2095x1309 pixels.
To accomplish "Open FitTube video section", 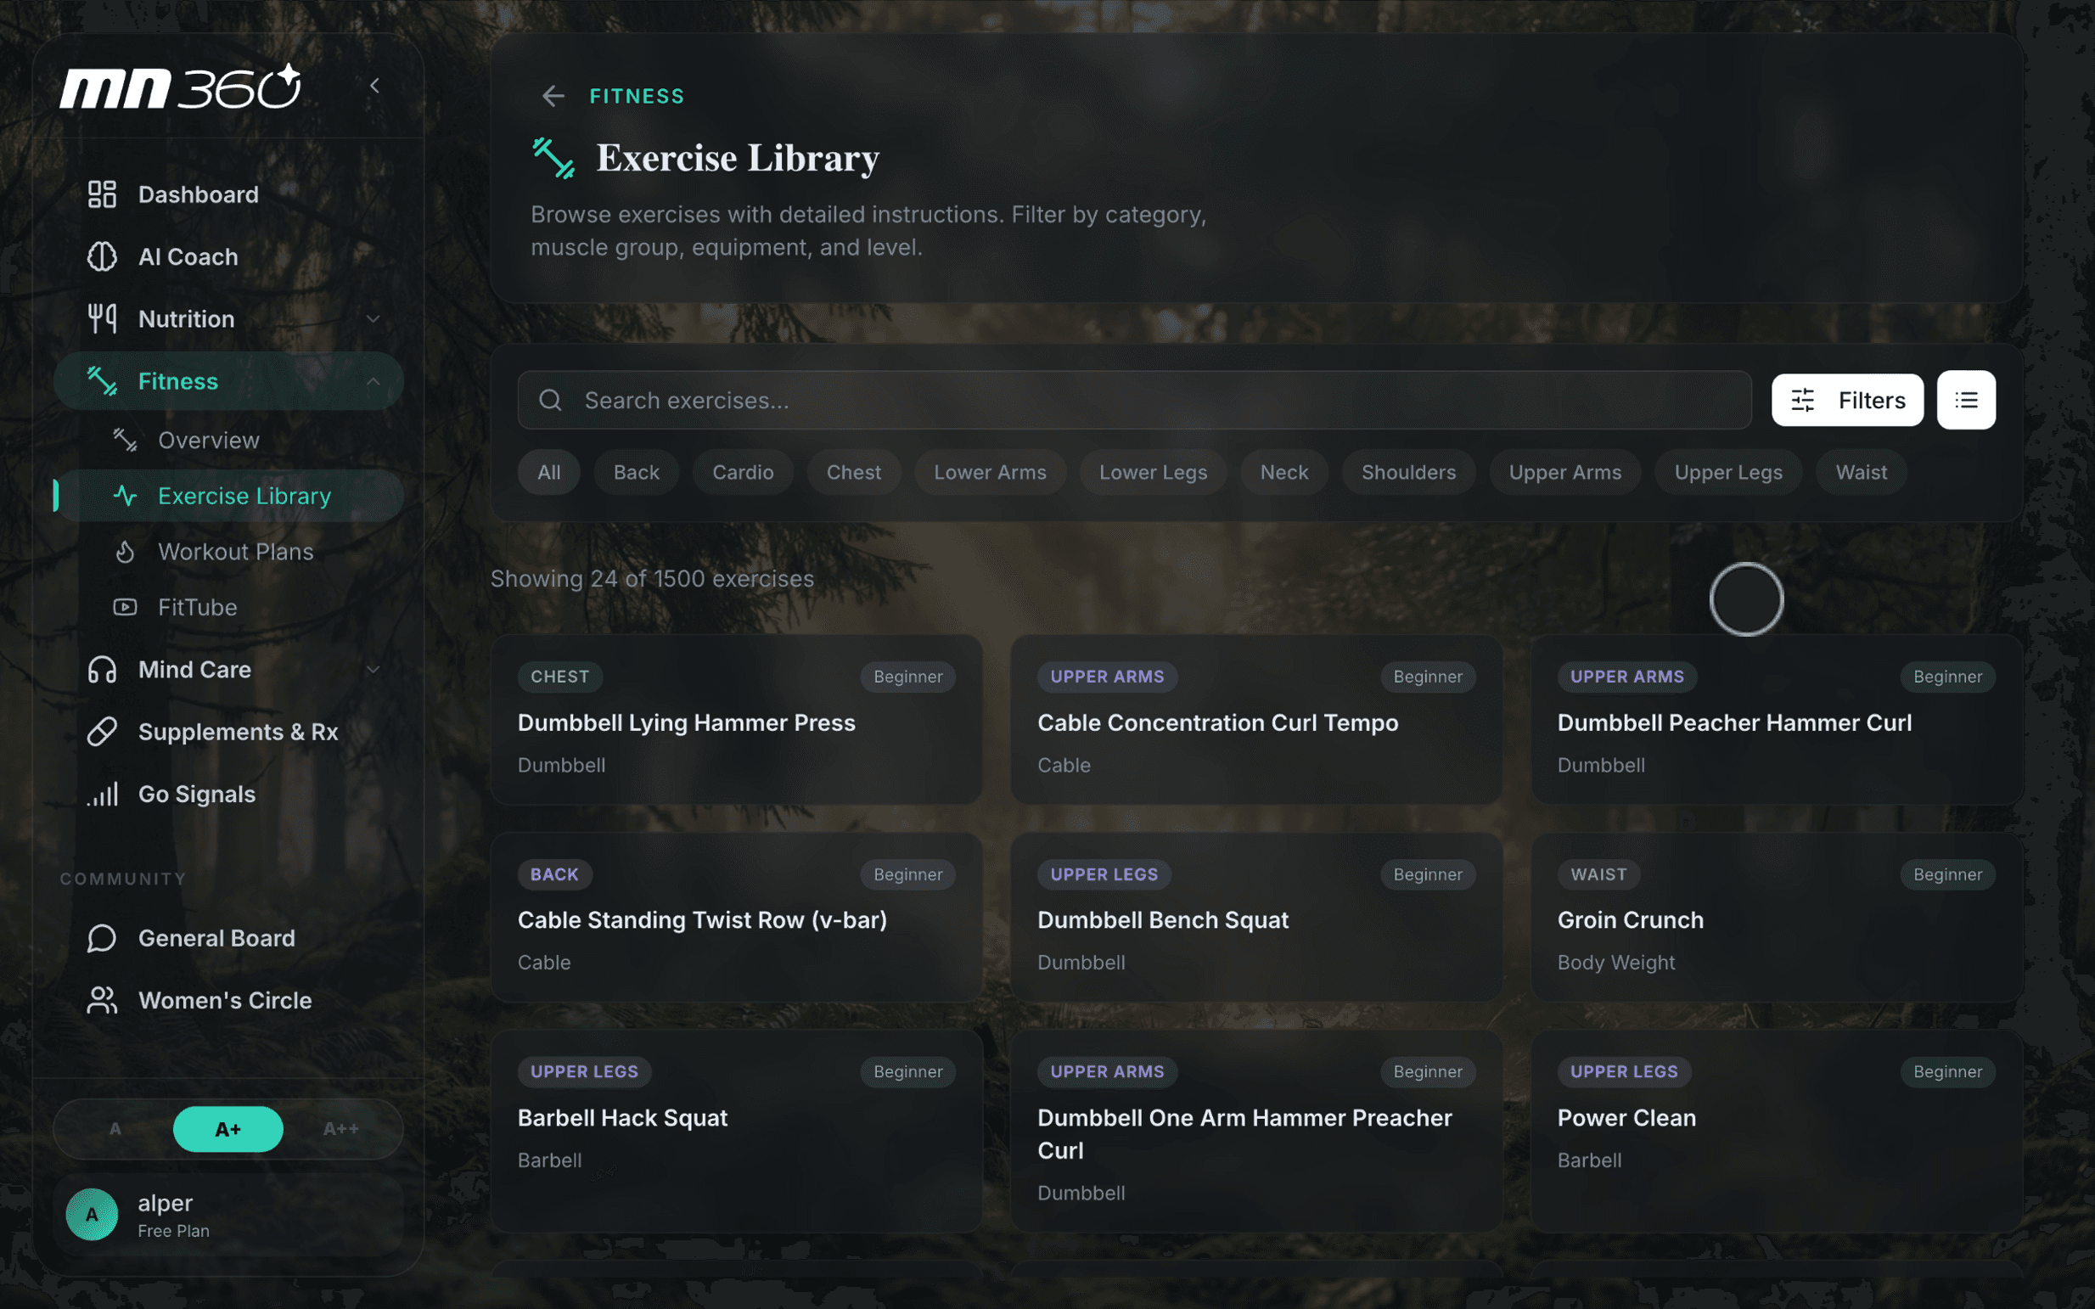I will click(197, 607).
